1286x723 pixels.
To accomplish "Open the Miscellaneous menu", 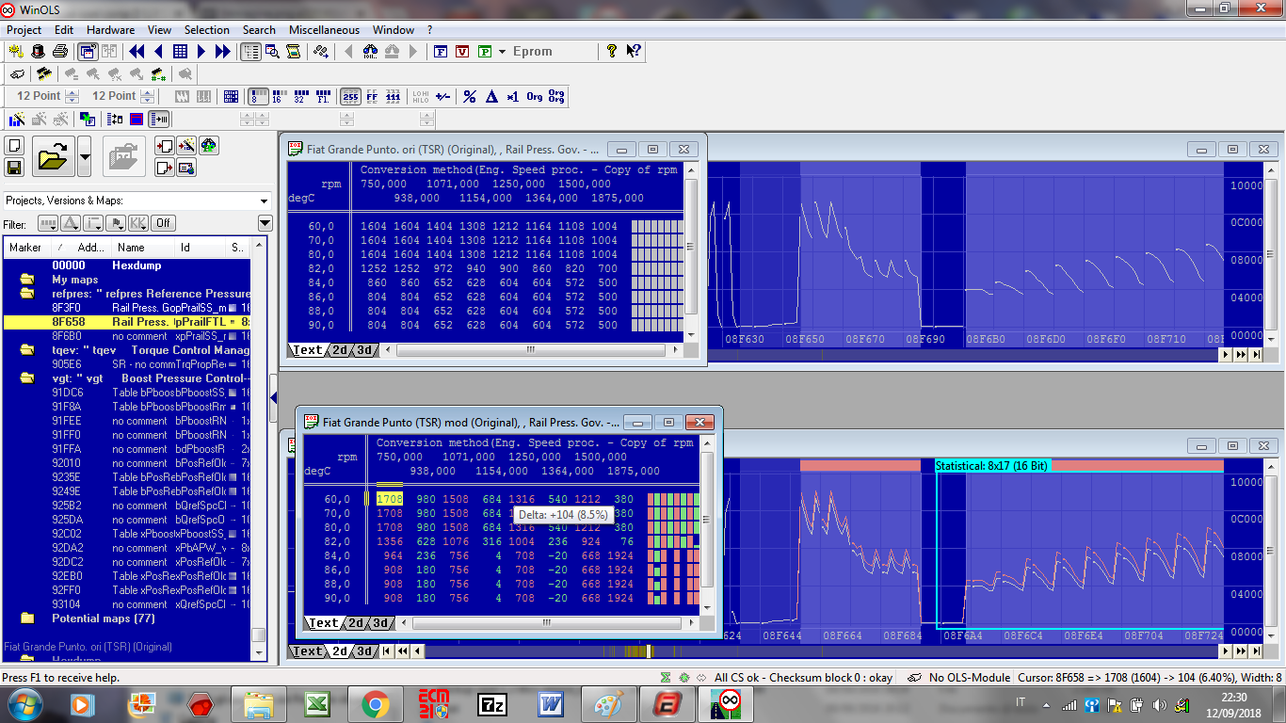I will pos(324,29).
